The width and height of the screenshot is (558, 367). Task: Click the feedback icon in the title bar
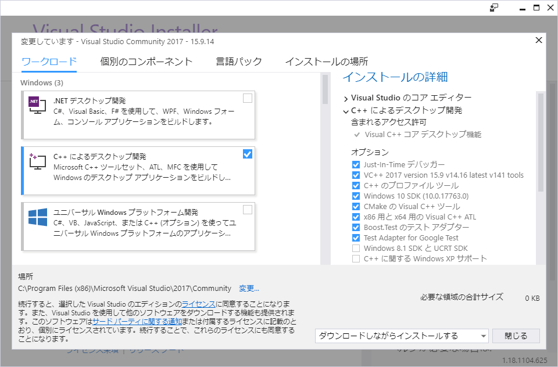[494, 8]
